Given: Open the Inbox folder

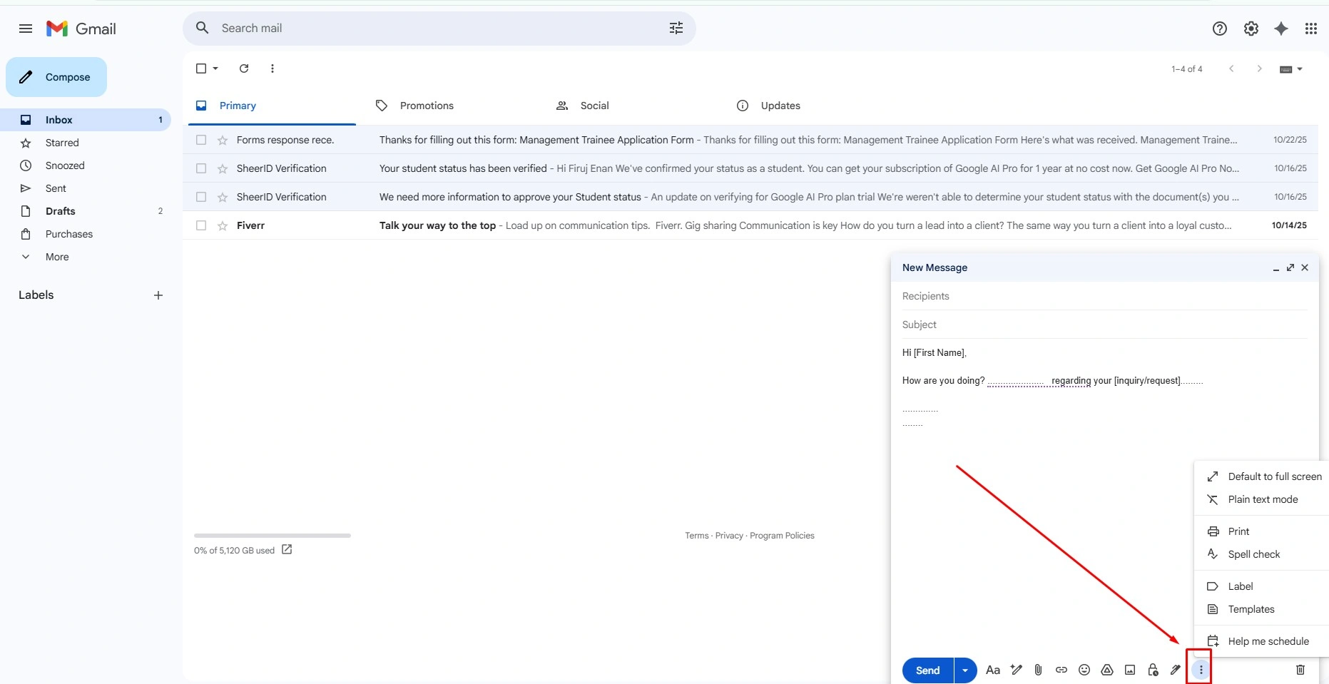Looking at the screenshot, I should 86,120.
